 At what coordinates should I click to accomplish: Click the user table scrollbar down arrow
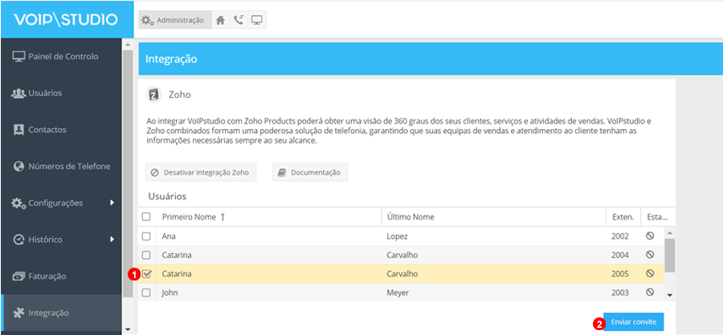tap(670, 295)
